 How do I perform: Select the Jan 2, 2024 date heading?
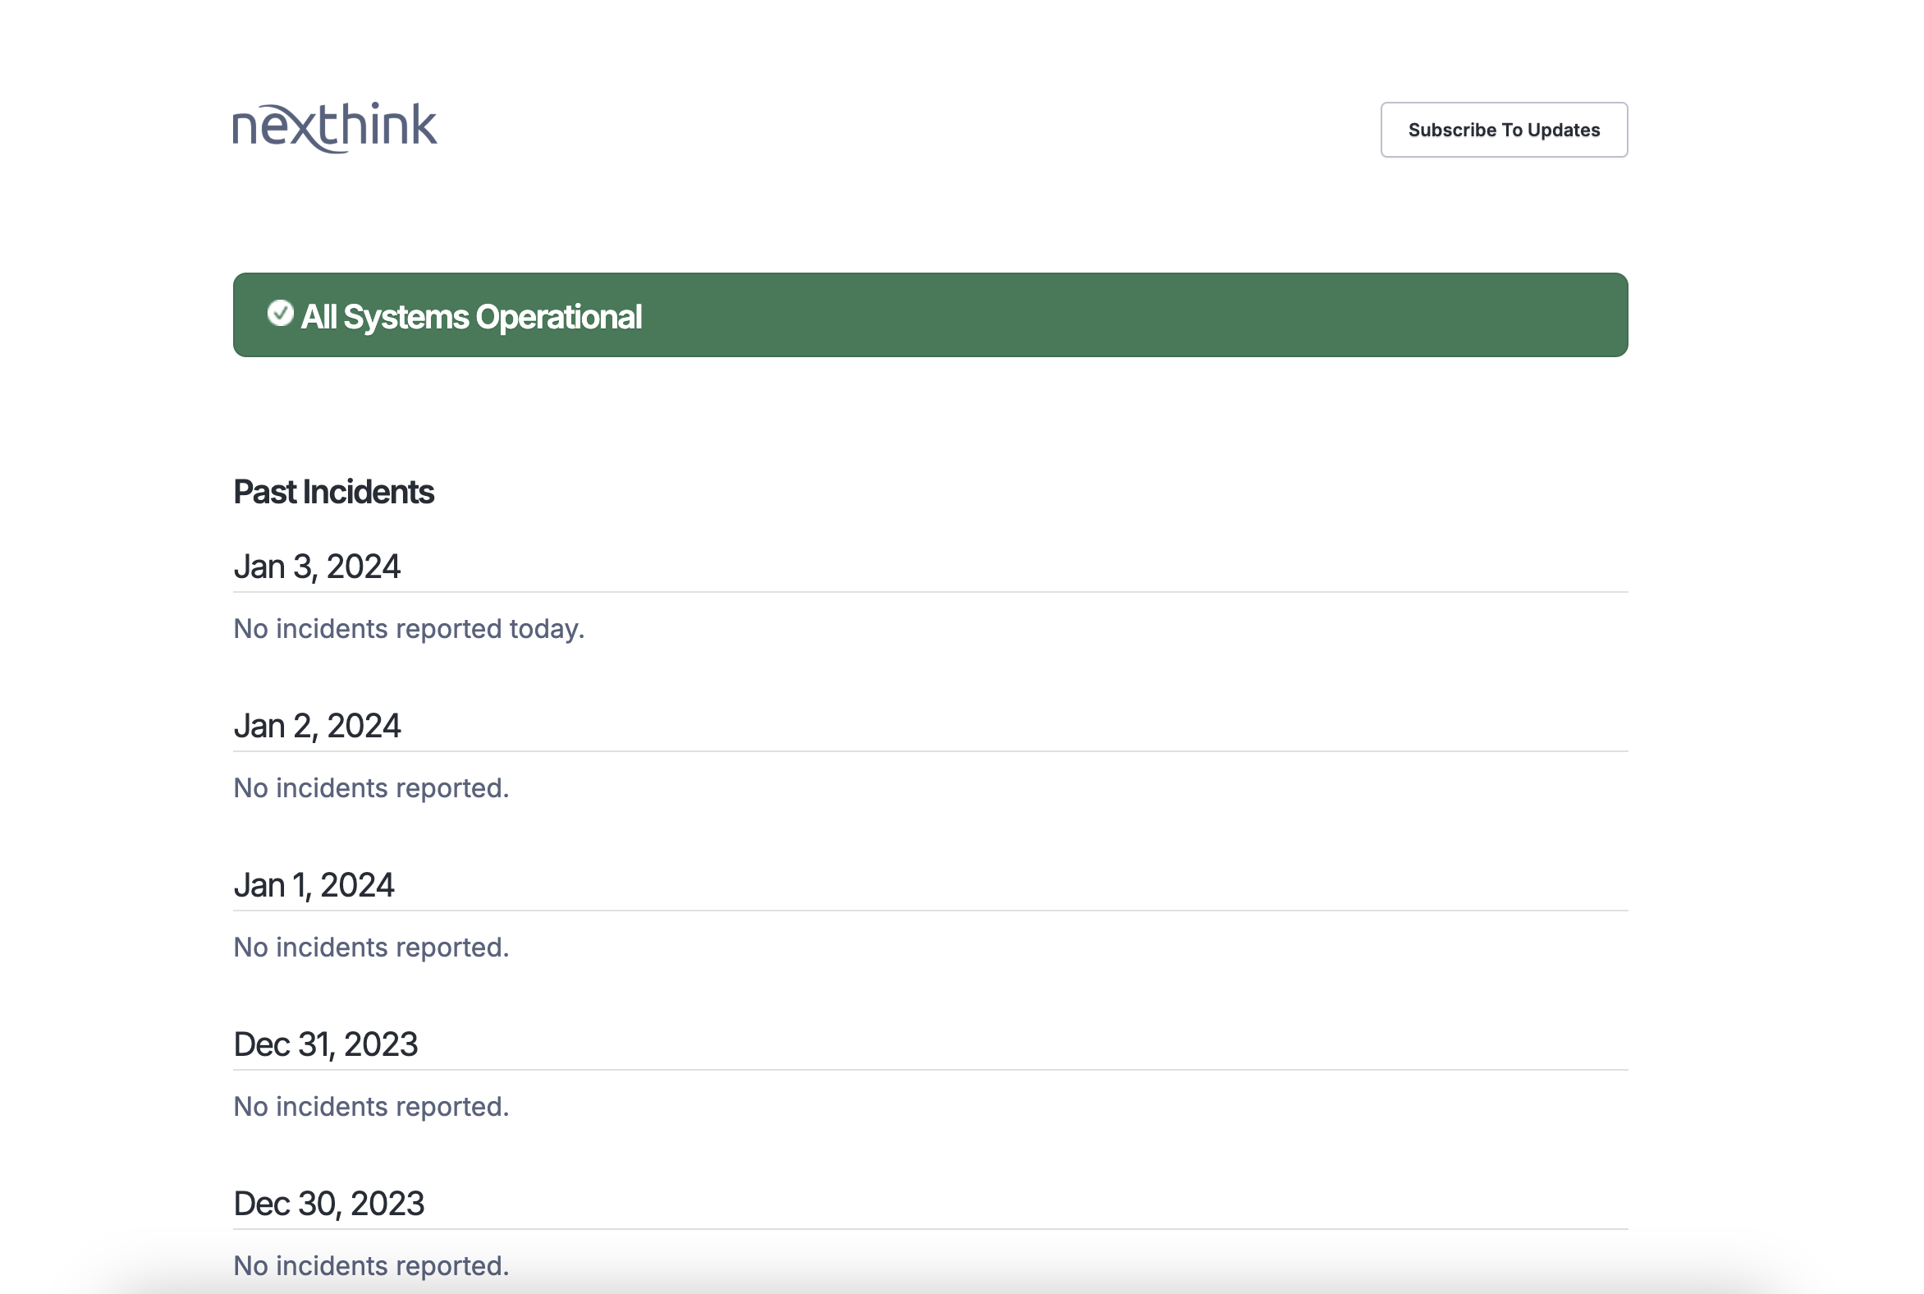317,726
